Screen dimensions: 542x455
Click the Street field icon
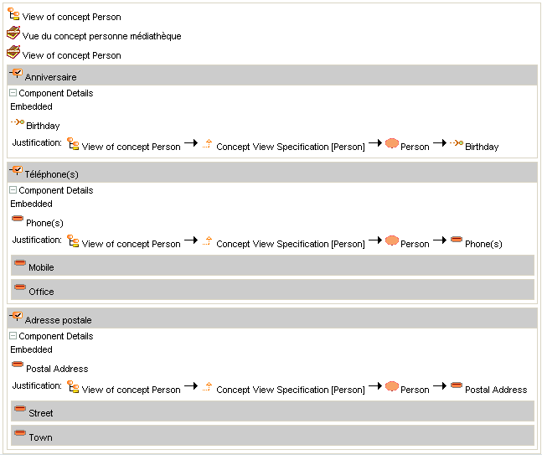(x=20, y=410)
